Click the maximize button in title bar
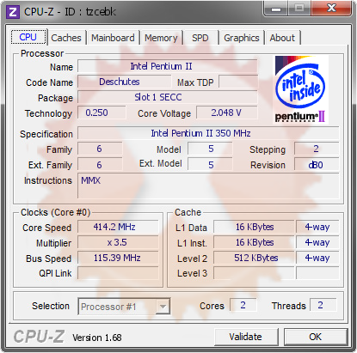Screen dimensions: 357x353 point(299,9)
